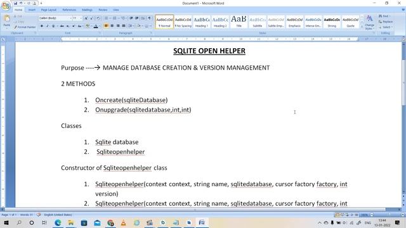
Task: Open the View tab
Action: (115, 10)
